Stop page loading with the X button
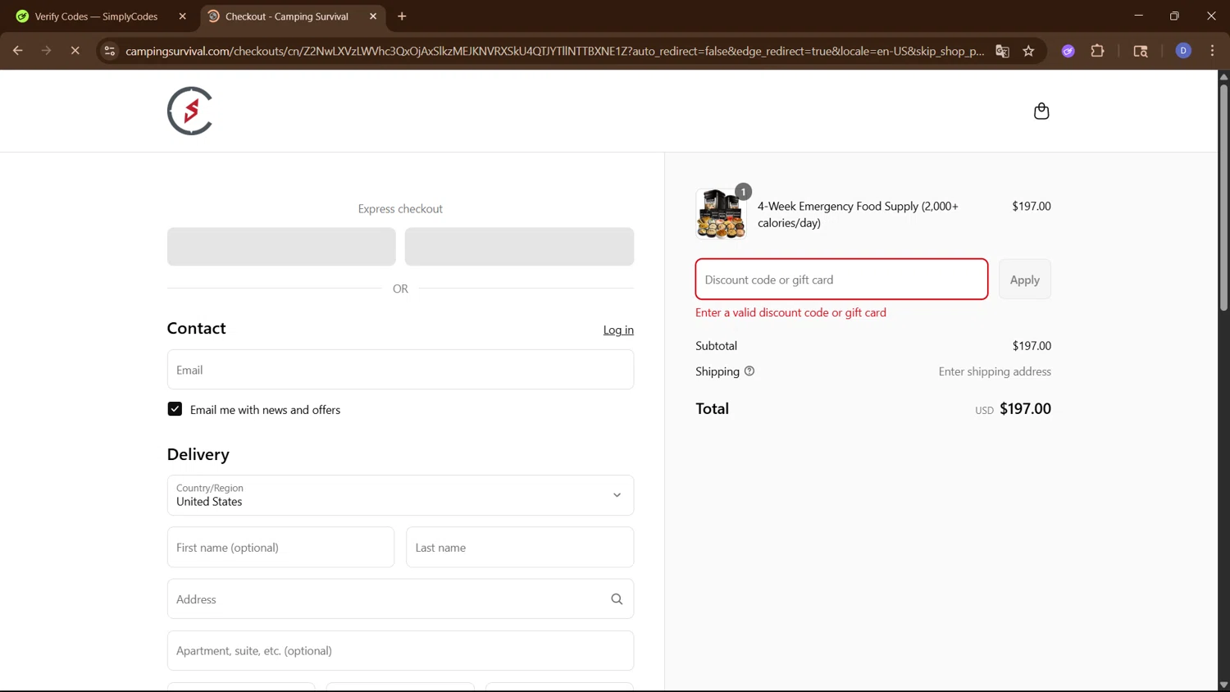 75,51
